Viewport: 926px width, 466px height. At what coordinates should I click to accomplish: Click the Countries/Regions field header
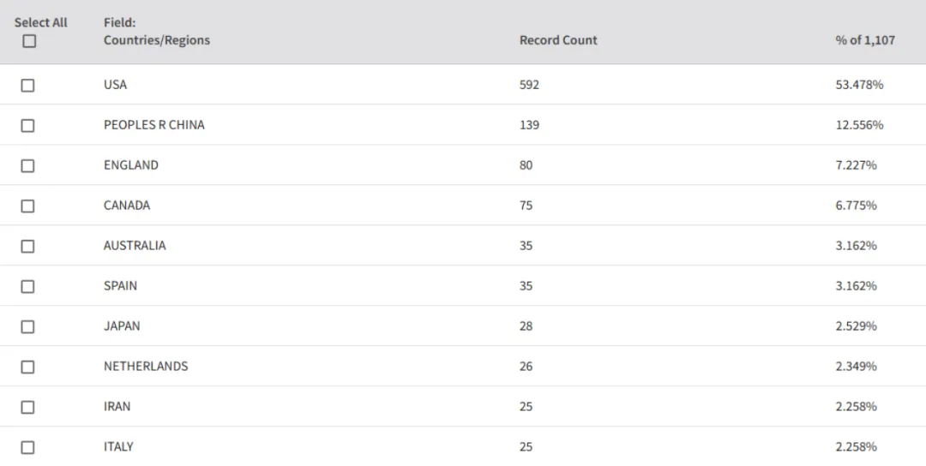(157, 40)
